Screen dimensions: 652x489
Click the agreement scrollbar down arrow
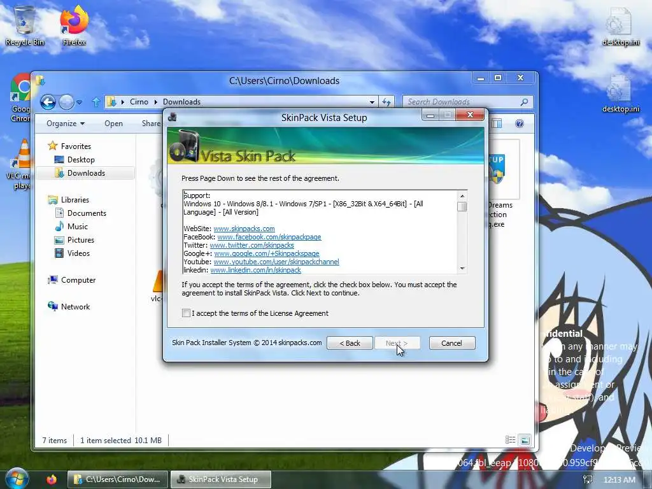point(462,269)
